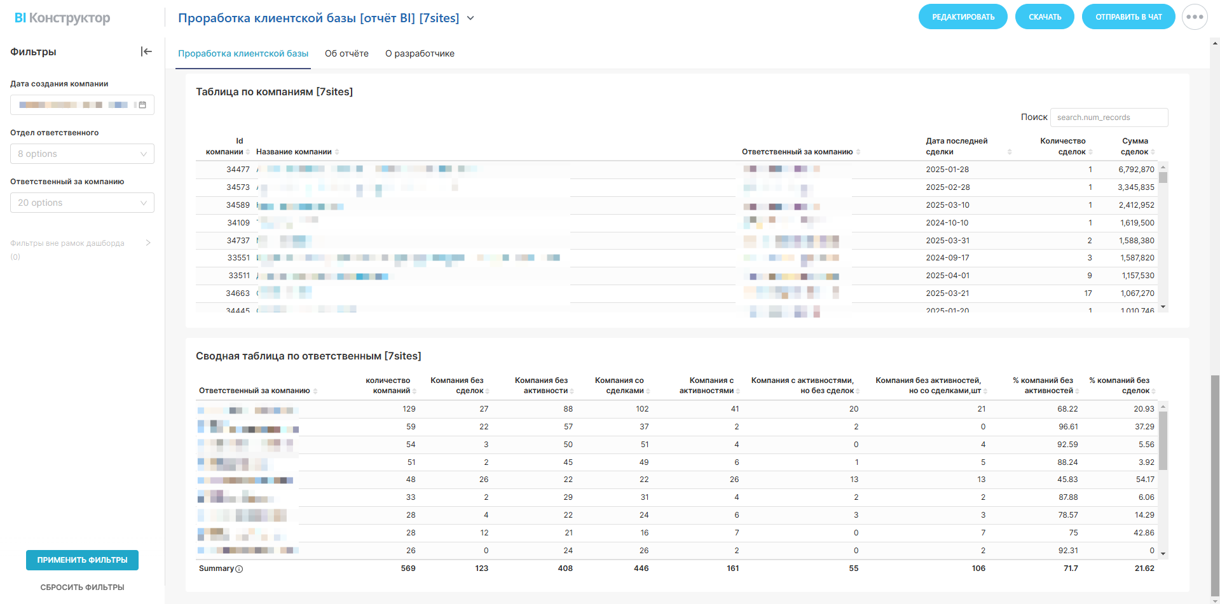
Task: Open О разработчике tab
Action: point(420,53)
